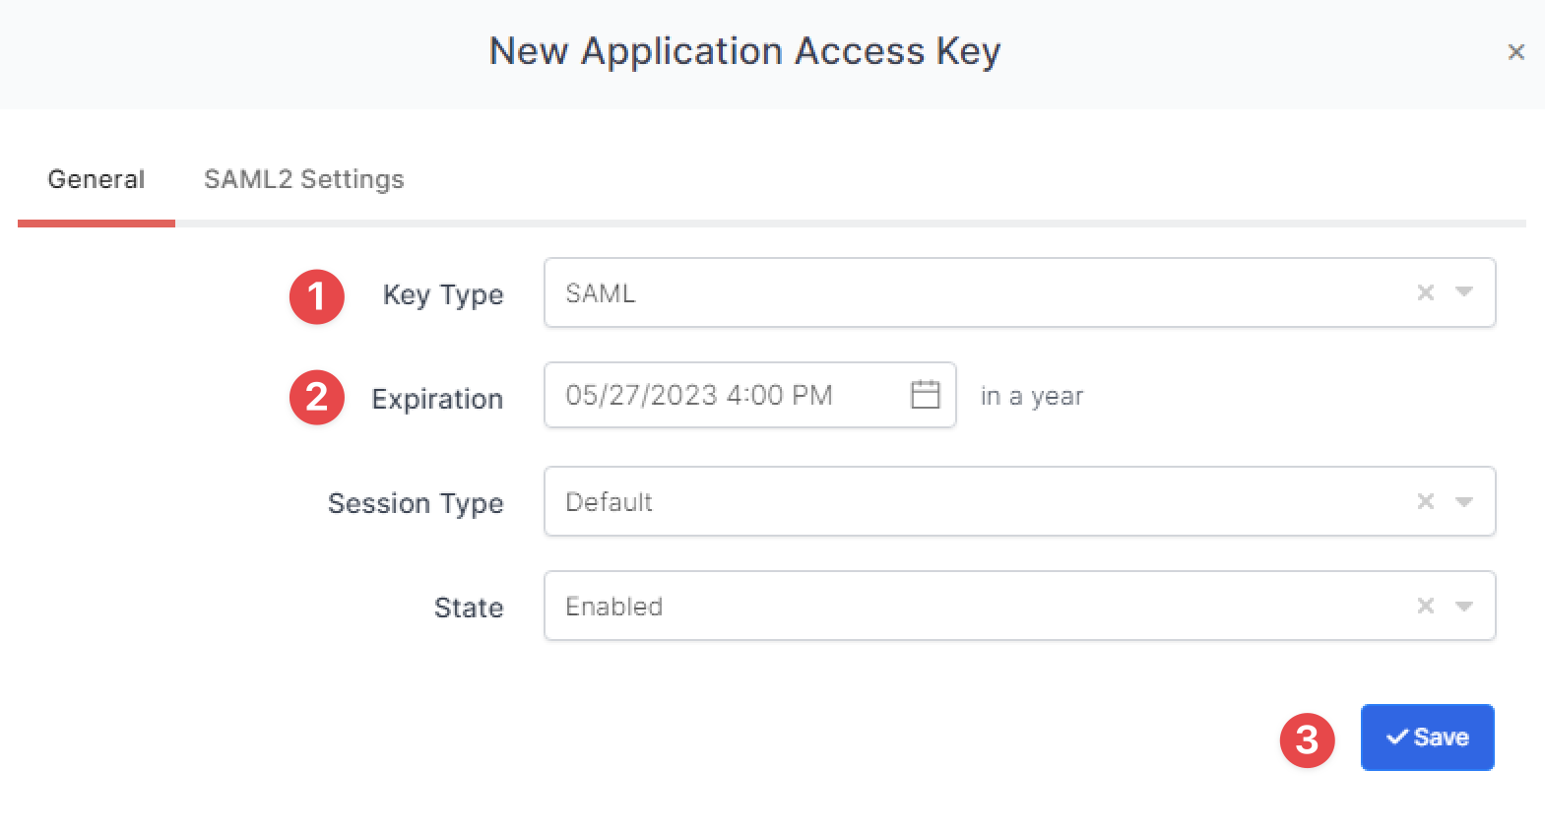Click the red badge numbered 3

pos(1307,740)
